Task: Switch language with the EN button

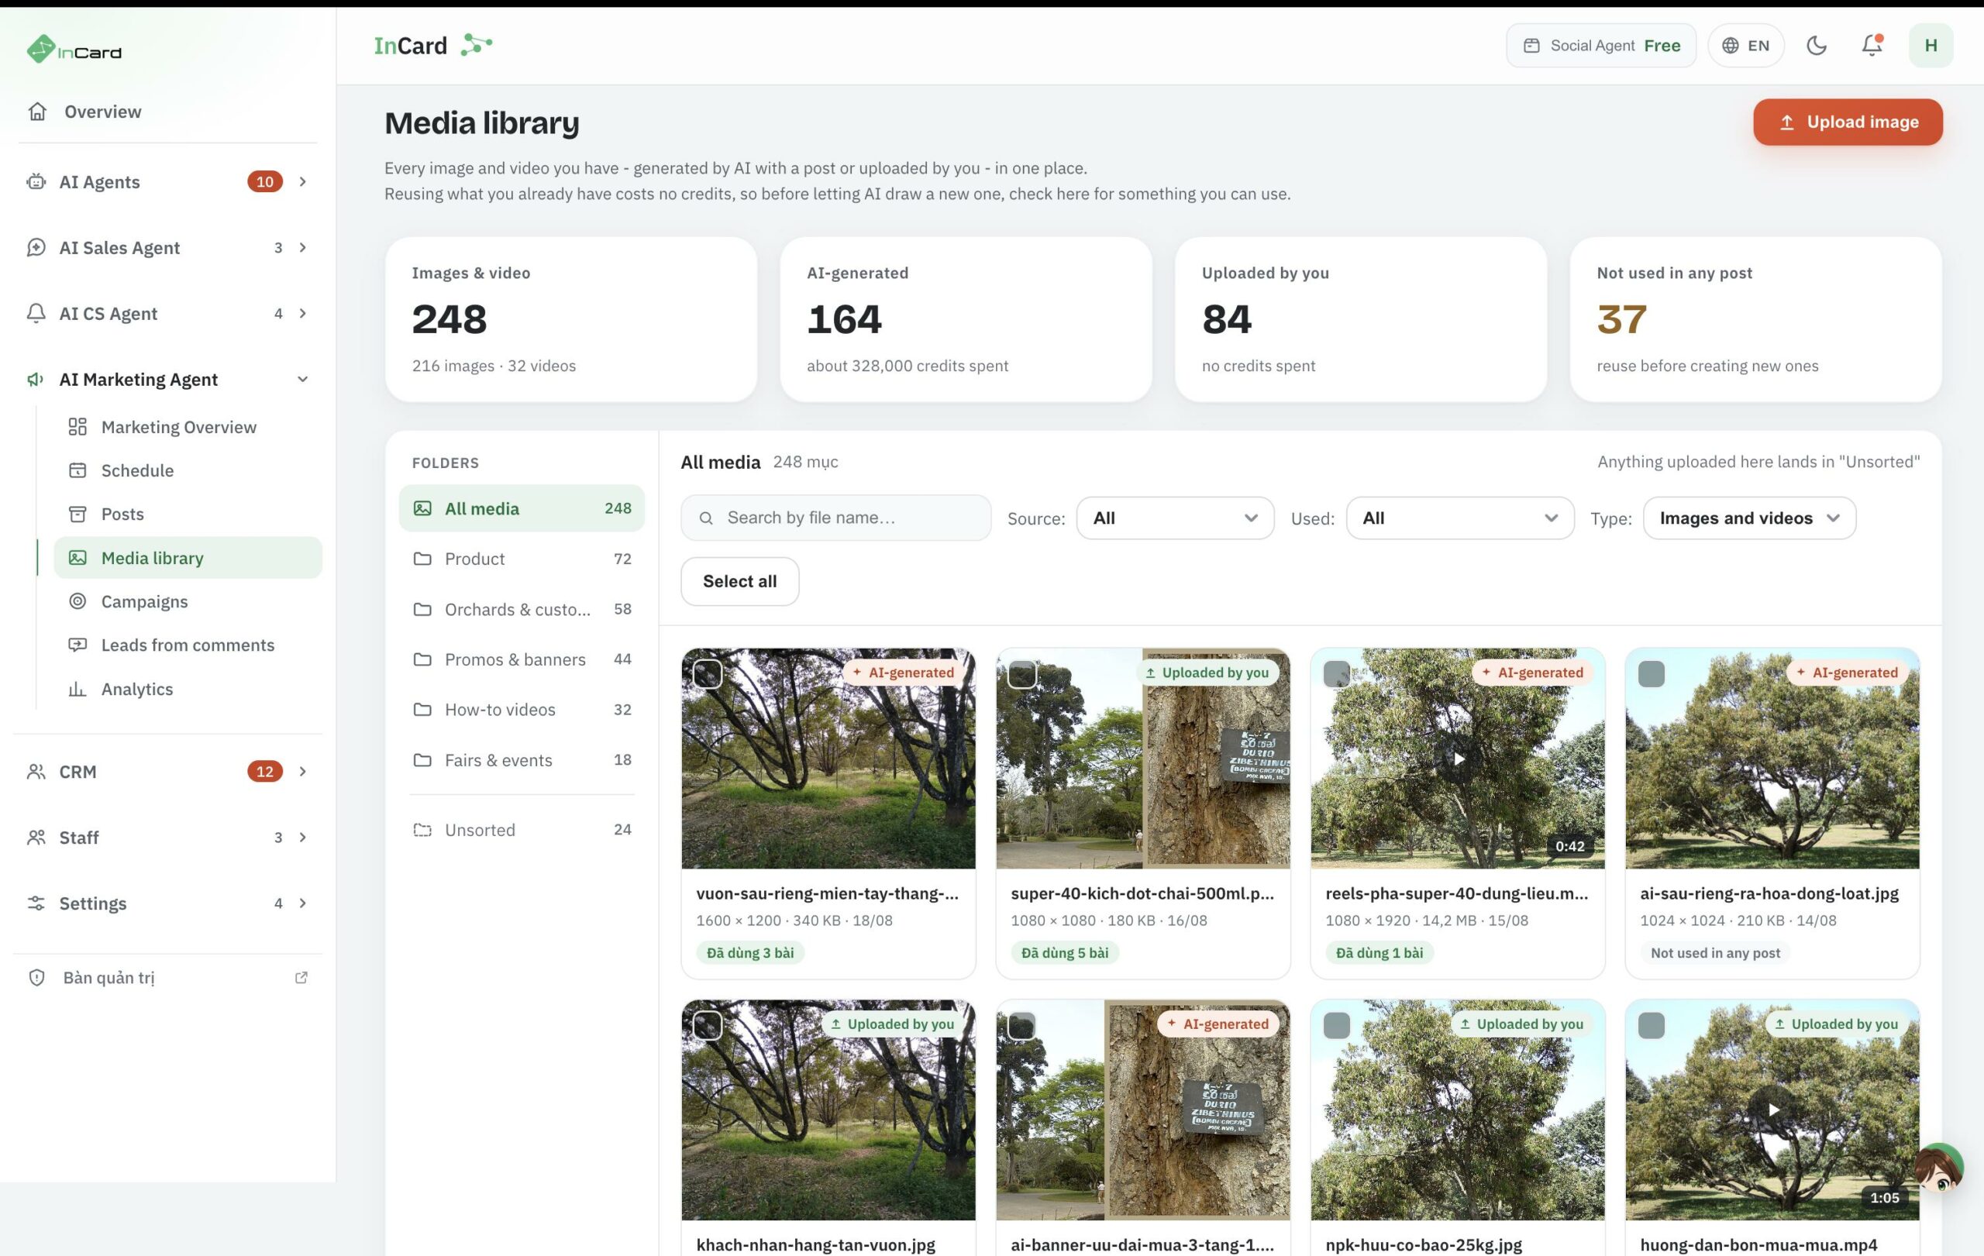Action: coord(1746,45)
